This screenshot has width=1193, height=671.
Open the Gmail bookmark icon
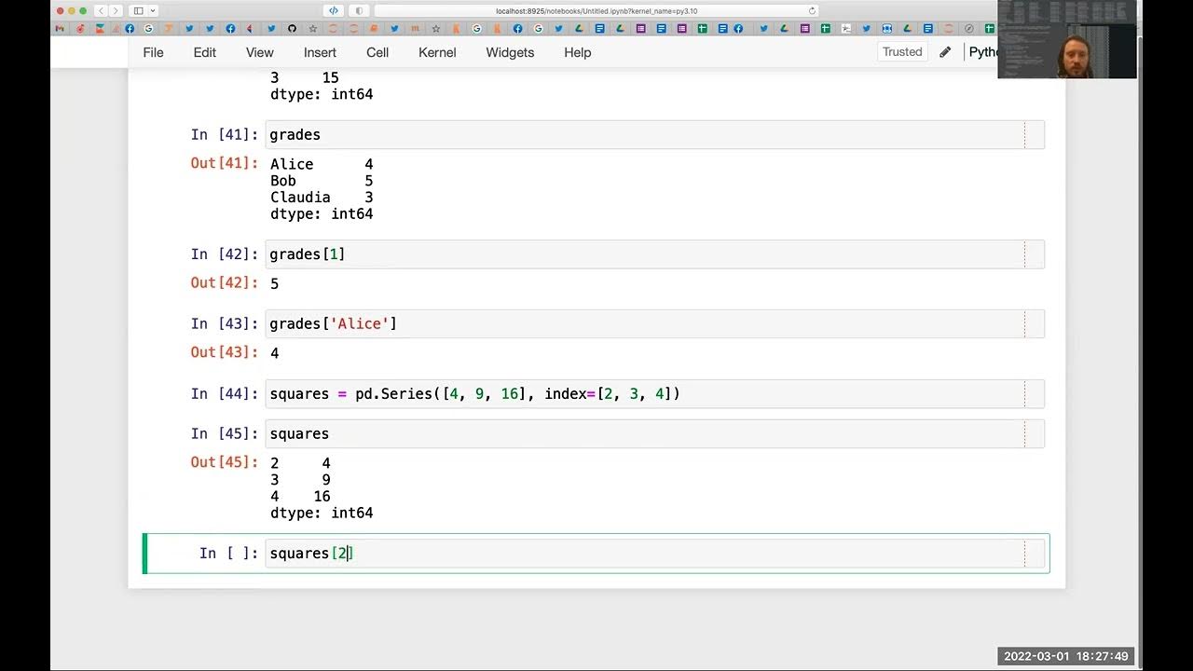[x=58, y=29]
